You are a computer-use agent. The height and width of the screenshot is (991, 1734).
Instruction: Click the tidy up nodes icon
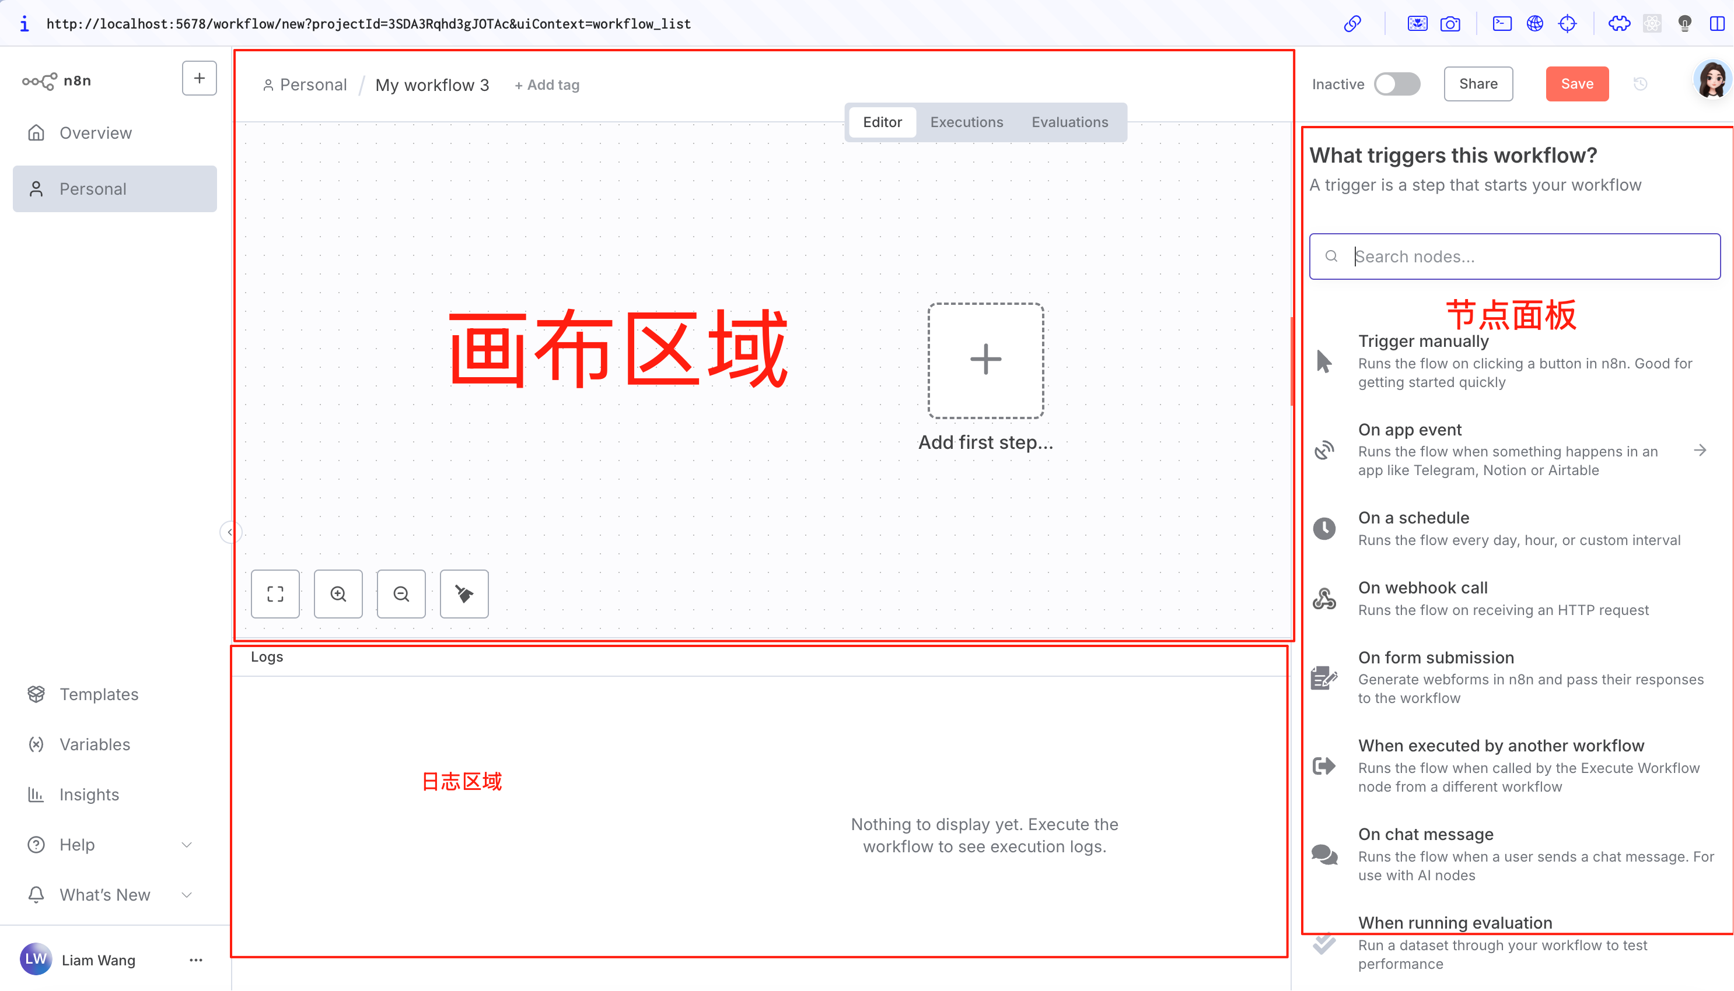(464, 593)
